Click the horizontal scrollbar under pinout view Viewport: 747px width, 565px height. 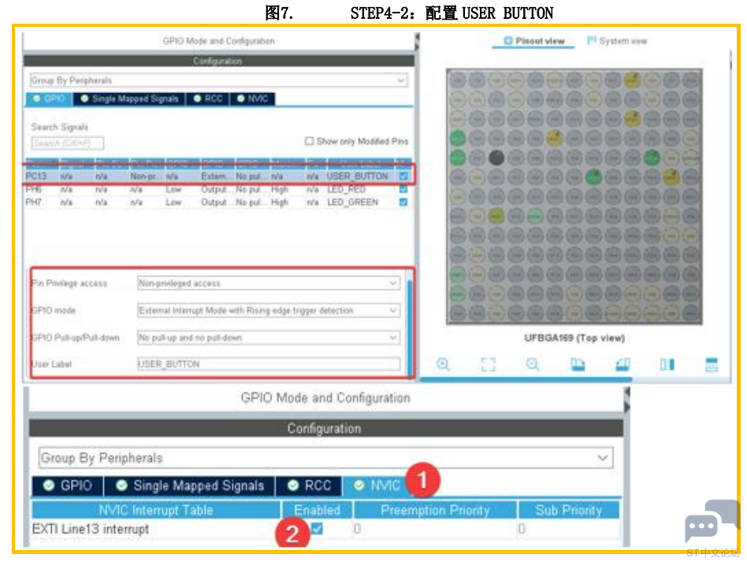click(526, 379)
